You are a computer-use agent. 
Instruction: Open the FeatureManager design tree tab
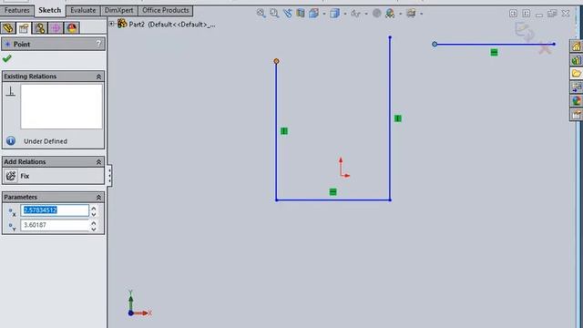coord(8,28)
